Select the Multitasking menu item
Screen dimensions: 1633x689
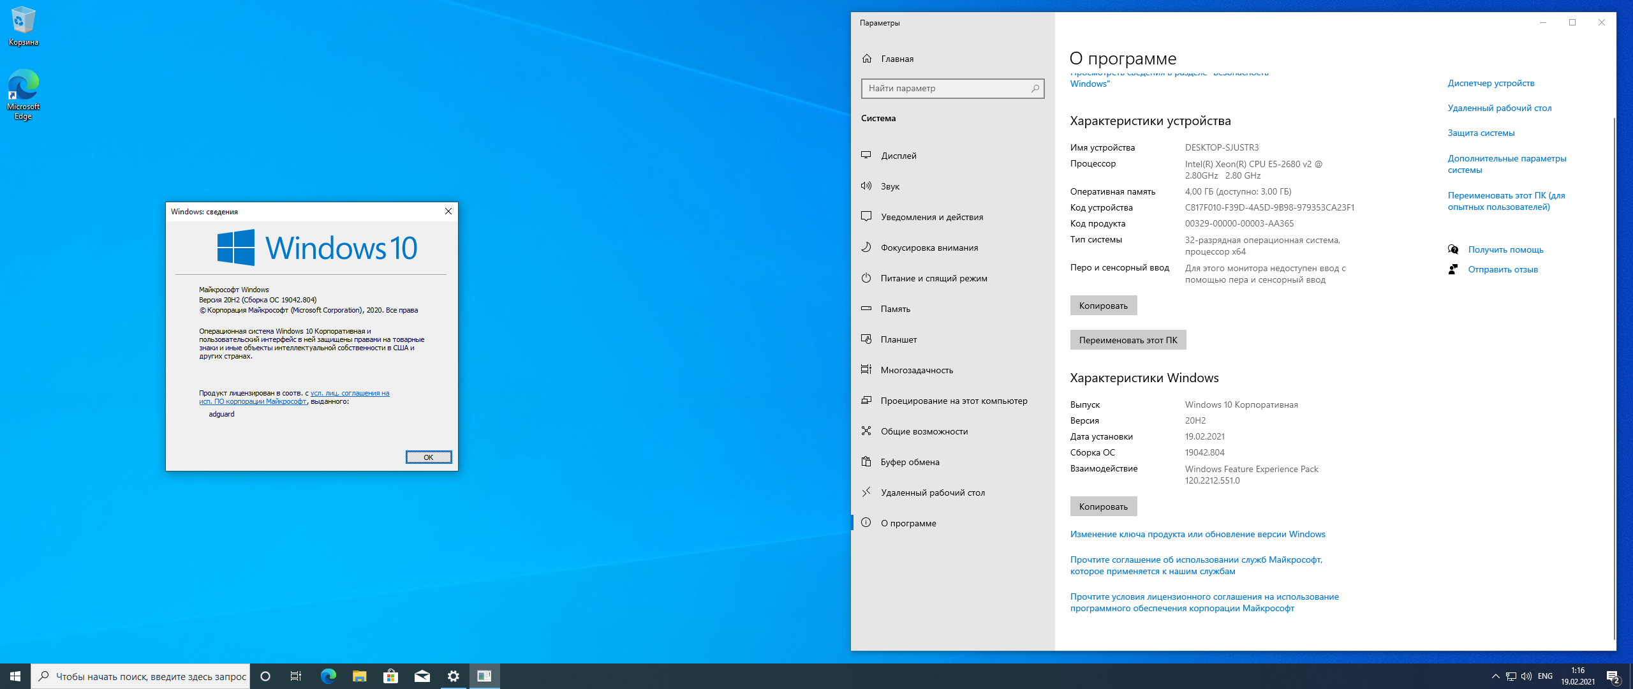917,370
